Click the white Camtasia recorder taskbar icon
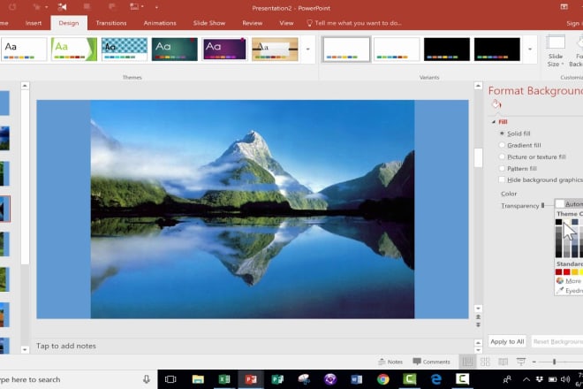This screenshot has width=583, height=389. pos(462,379)
